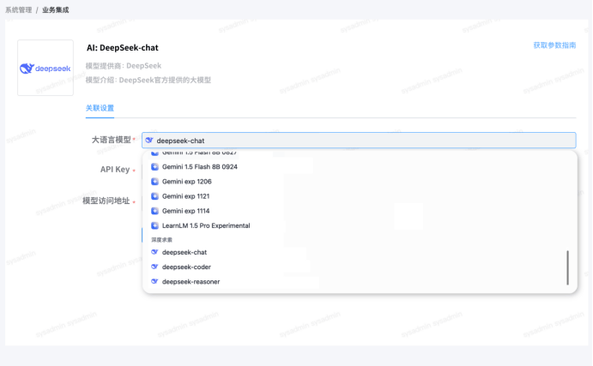Click icon beside LearnLM 1.5 Pro Experimental

[x=154, y=225]
